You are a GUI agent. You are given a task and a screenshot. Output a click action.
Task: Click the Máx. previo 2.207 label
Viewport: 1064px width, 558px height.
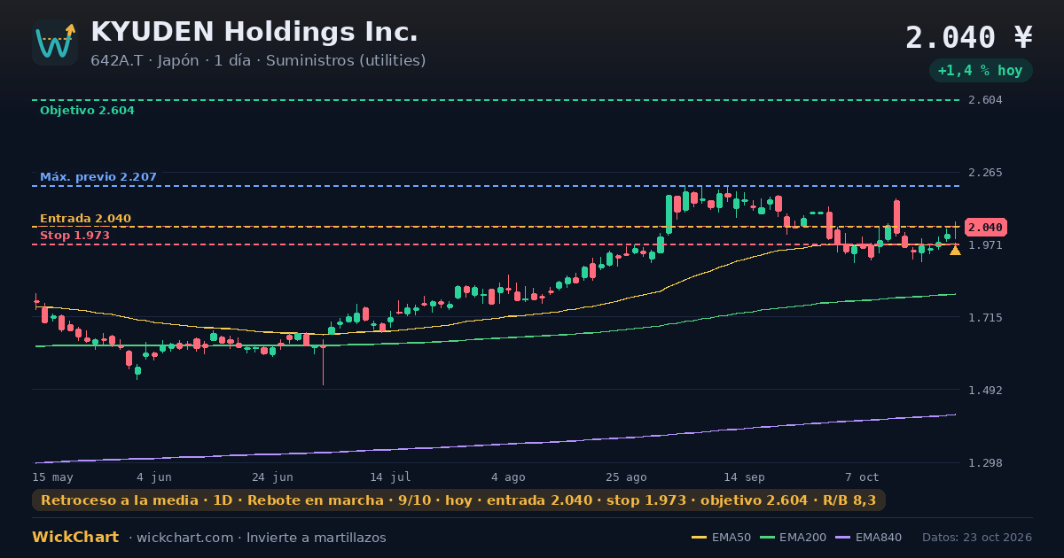coord(98,177)
